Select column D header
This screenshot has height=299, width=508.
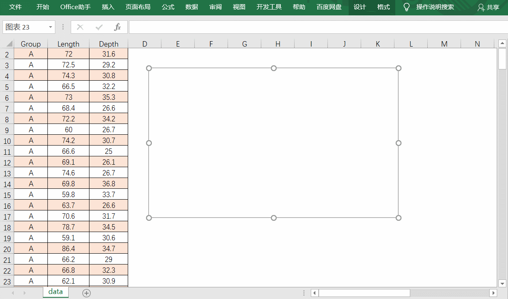click(x=145, y=44)
